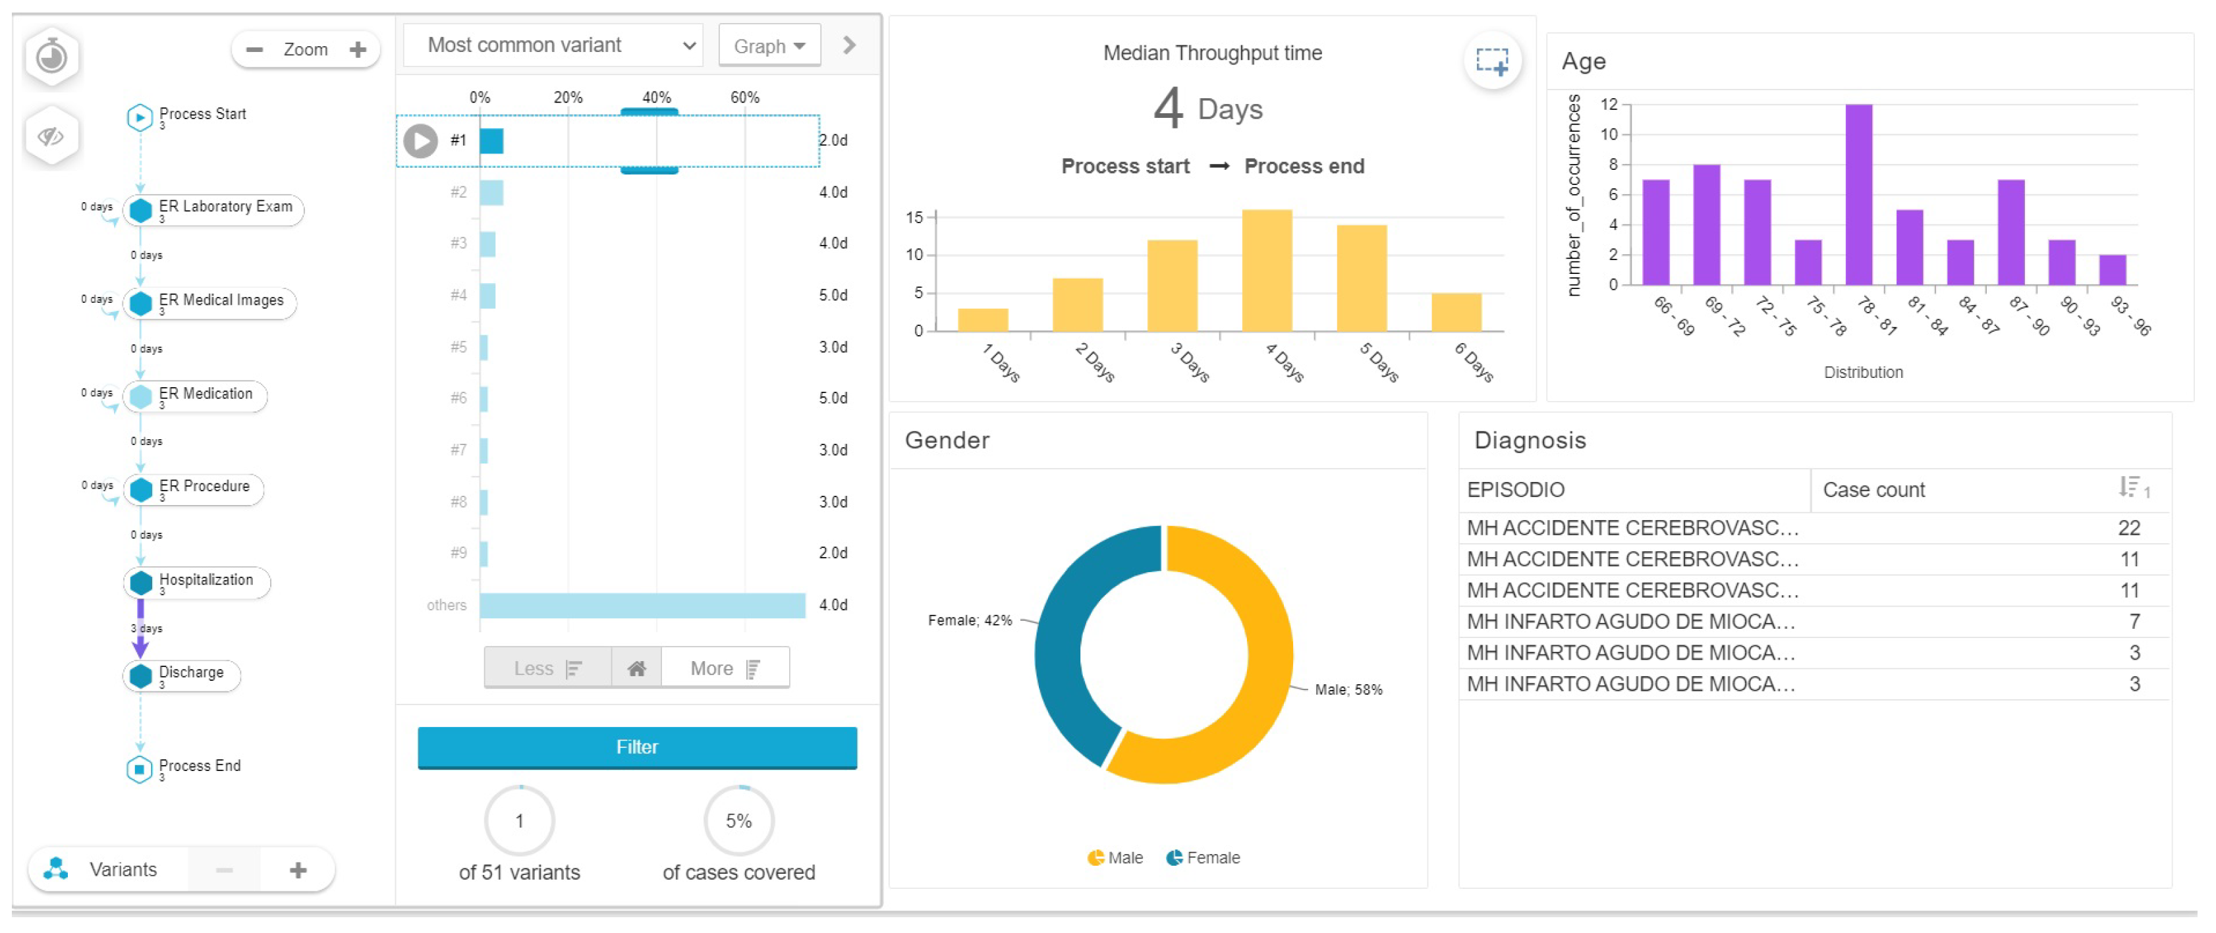The height and width of the screenshot is (933, 2216).
Task: Expand the panel with the right chevron
Action: (x=849, y=45)
